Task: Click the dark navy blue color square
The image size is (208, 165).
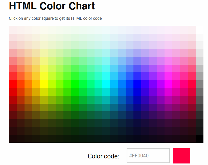Action: tap(137, 108)
